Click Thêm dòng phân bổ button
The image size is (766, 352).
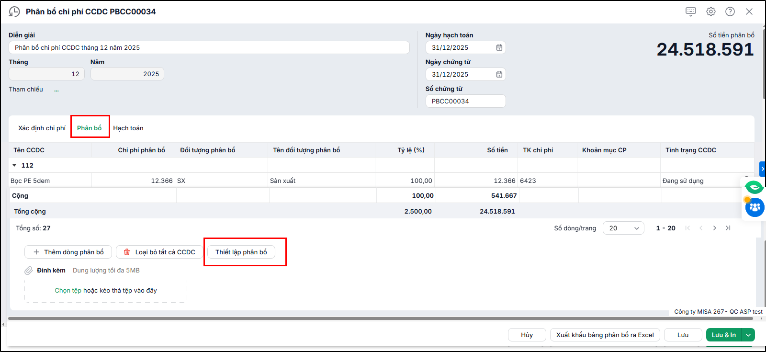coord(68,252)
